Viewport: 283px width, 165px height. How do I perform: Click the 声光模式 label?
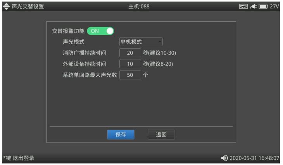74,42
